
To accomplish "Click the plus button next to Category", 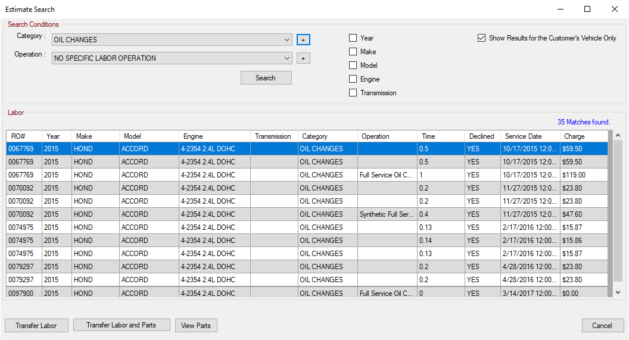I will (303, 40).
